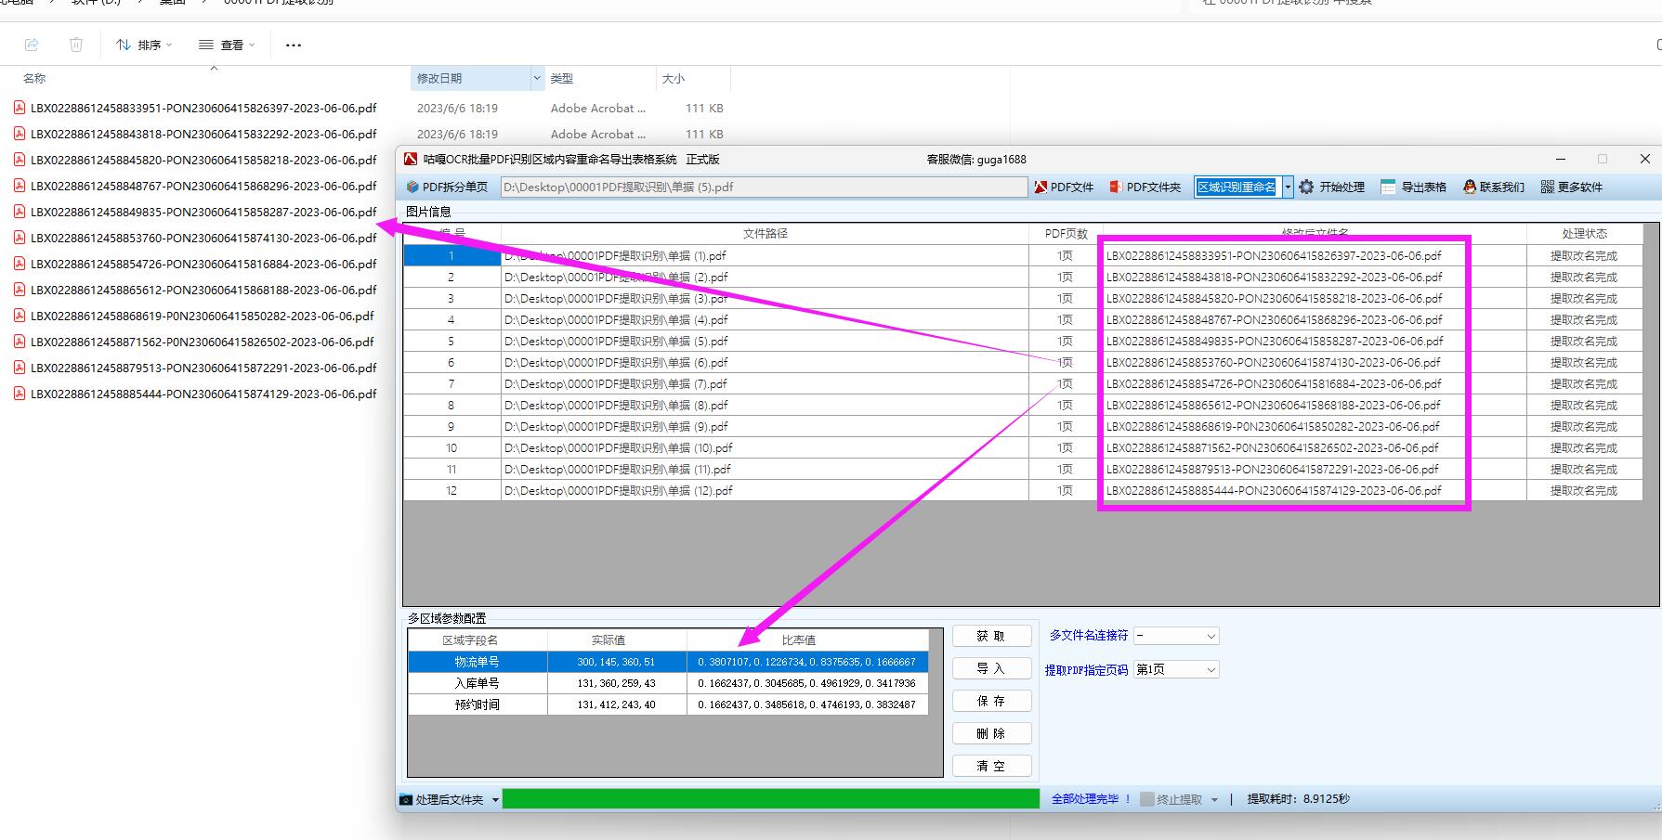Click the app logo icon in title bar
The image size is (1662, 840).
pyautogui.click(x=411, y=159)
